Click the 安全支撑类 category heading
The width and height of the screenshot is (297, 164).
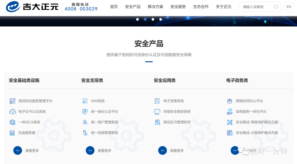[92, 80]
